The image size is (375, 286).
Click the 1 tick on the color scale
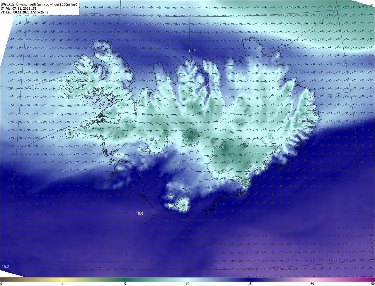pos(63,284)
